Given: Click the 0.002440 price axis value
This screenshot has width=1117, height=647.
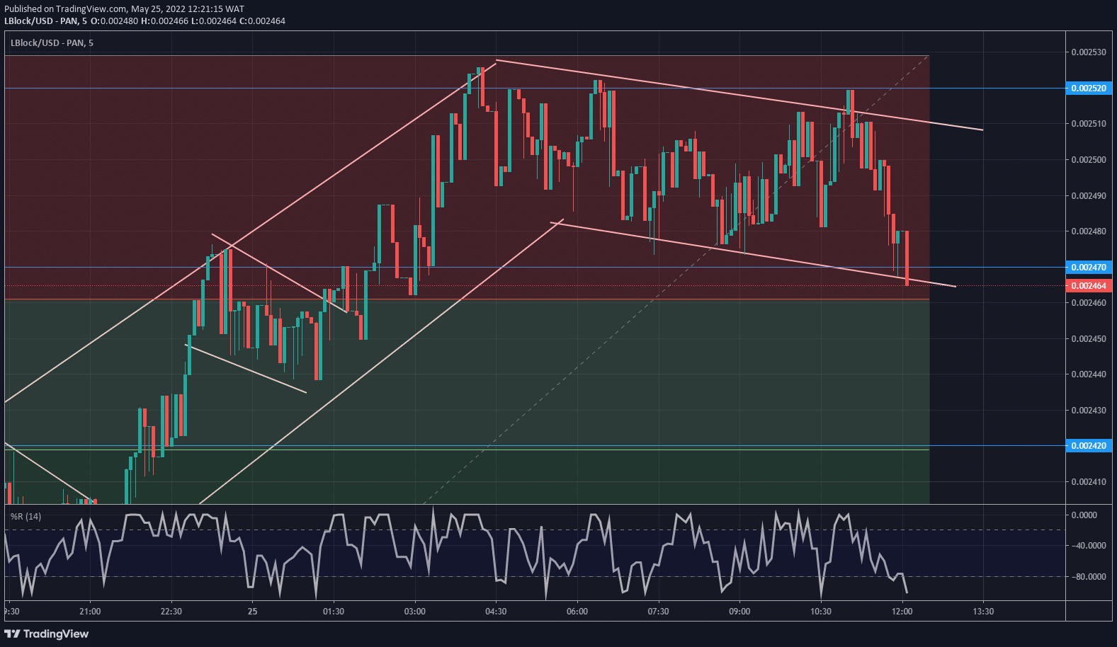Looking at the screenshot, I should (x=1089, y=374).
